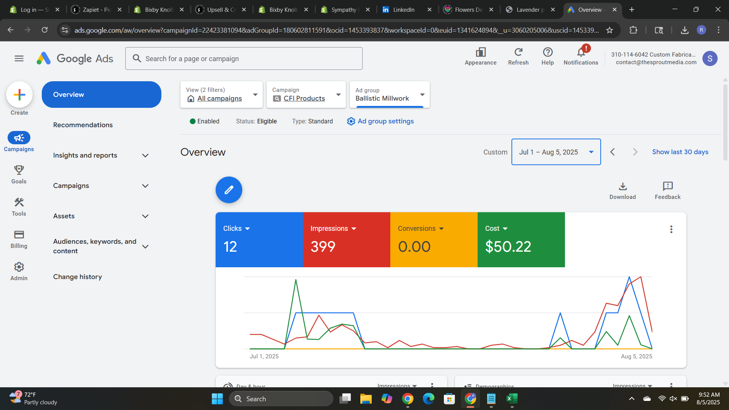This screenshot has height=410, width=729.
Task: Open the Clicks metric dropdown
Action: [237, 229]
